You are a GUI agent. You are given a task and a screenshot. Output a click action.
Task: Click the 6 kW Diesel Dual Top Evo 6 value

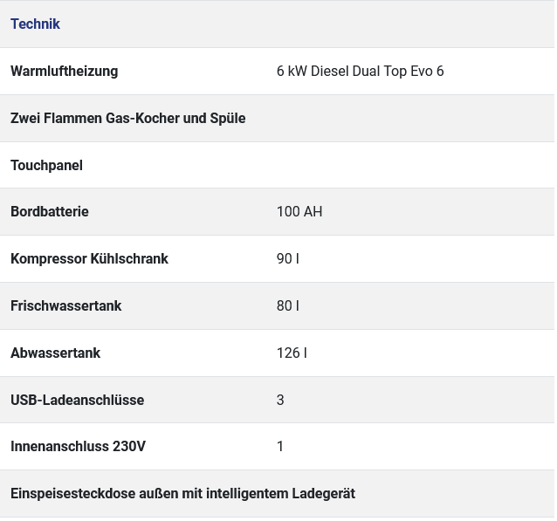361,71
